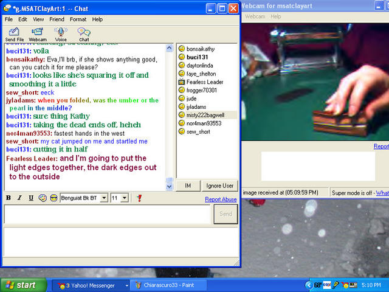Open the Edit menu
Image resolution: width=389 pixels, height=292 pixels.
[22, 19]
